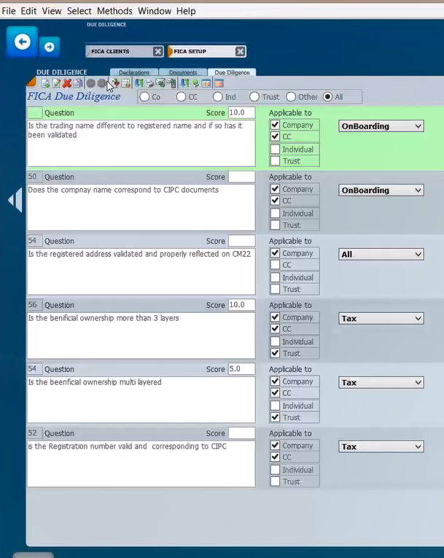Viewport: 444px width, 558px height.
Task: Switch to the Declarations tab
Action: (135, 73)
